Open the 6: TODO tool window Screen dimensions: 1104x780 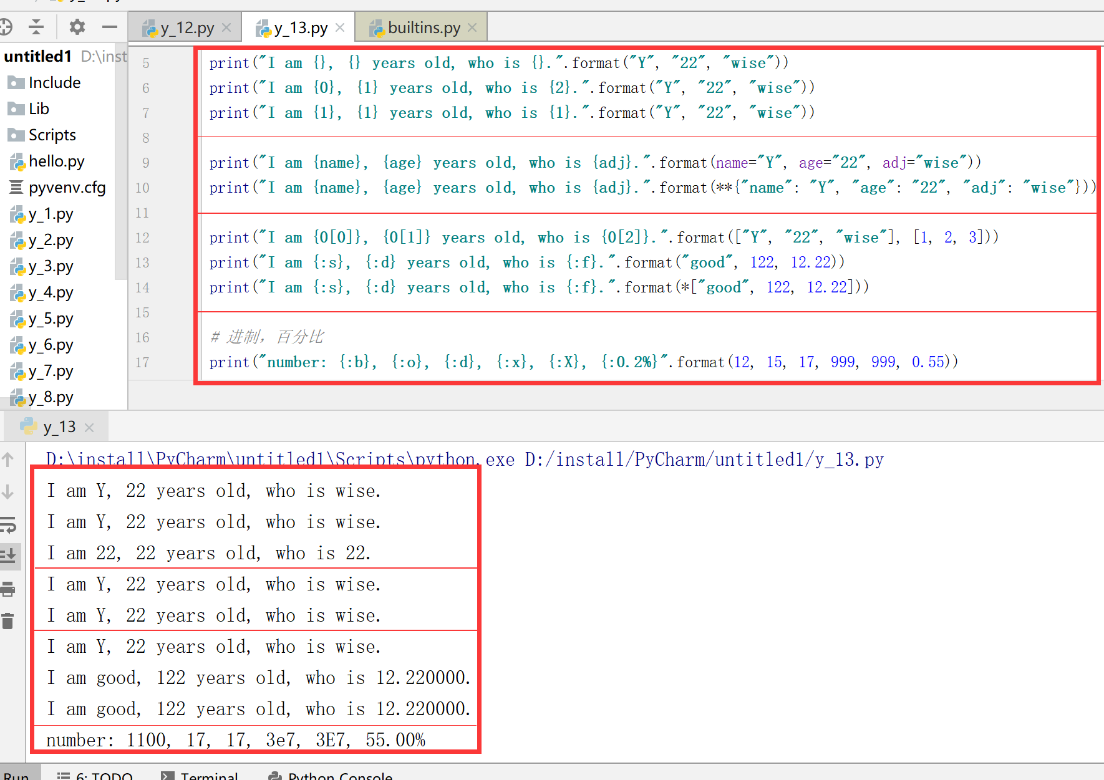point(95,775)
